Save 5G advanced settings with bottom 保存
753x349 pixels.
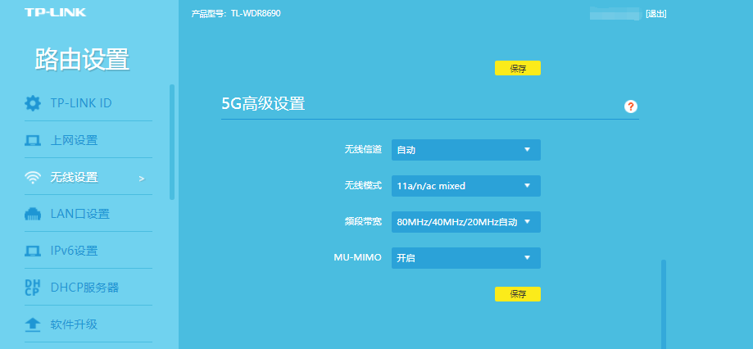(x=517, y=293)
